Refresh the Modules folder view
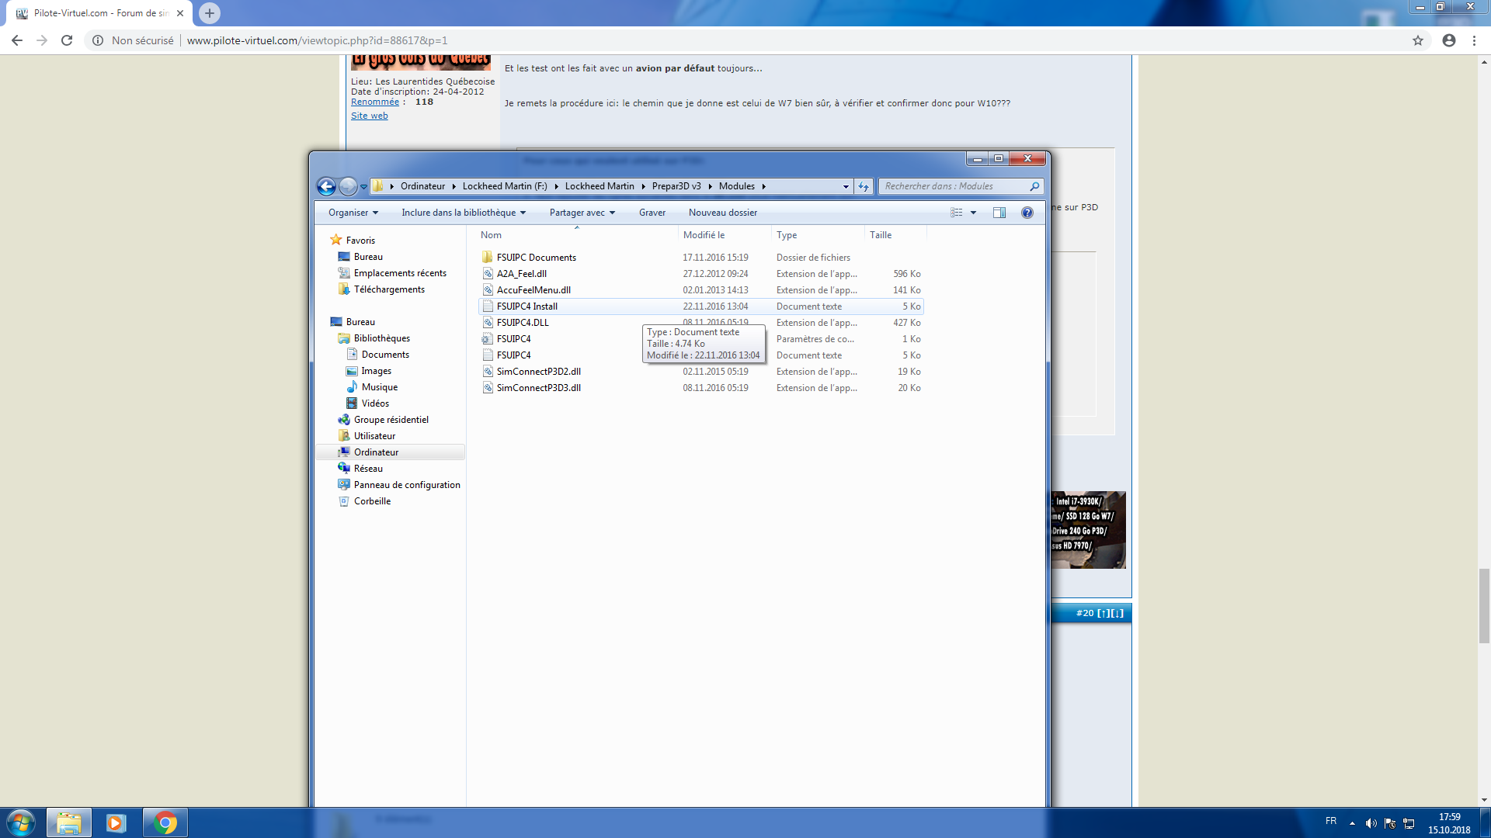Viewport: 1491px width, 838px height. [864, 186]
